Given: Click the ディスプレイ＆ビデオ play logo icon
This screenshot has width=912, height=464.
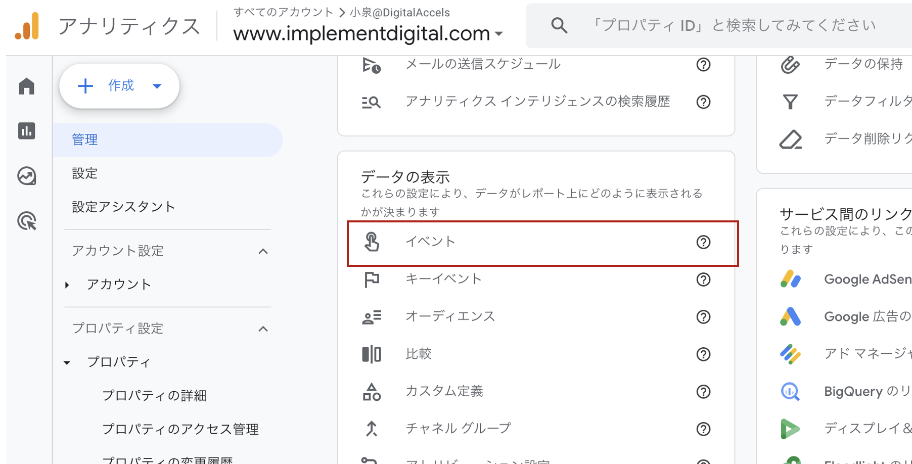Looking at the screenshot, I should coord(790,429).
